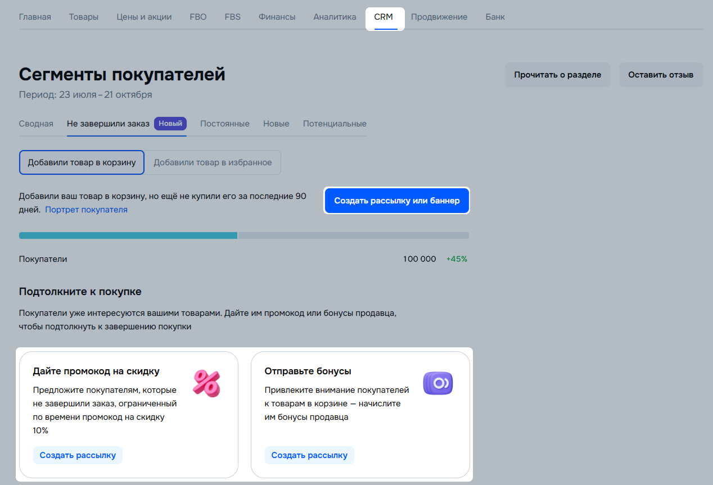Screen dimensions: 713x485
Task: Open Цены и акции section
Action: click(x=144, y=17)
